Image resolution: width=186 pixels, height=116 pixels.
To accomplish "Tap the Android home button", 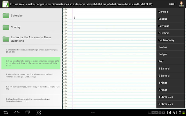I will [17, 113].
